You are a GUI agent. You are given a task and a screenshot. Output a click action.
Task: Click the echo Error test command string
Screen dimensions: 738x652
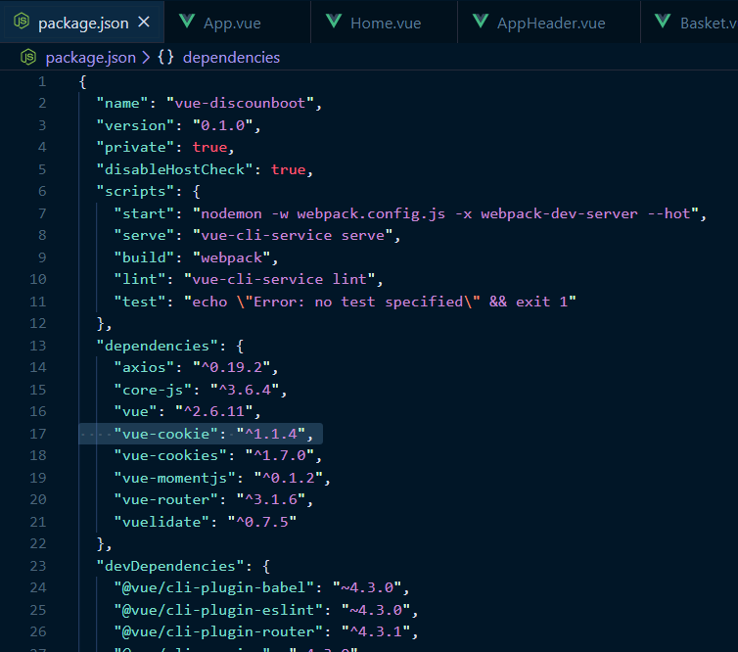(x=381, y=302)
